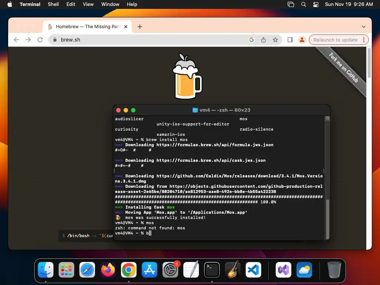Viewport: 380px width, 285px height.
Task: Reload the brew.sh page
Action: tap(40, 40)
